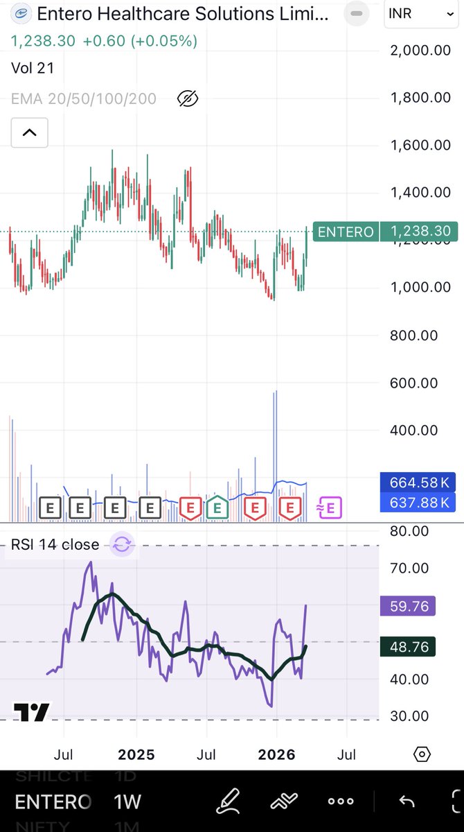Tap the ENTERO 1,238.30 price label

coord(385,232)
